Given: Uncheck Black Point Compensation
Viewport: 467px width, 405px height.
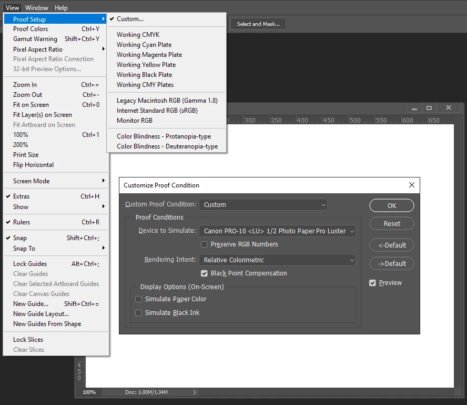Looking at the screenshot, I should click(x=204, y=273).
